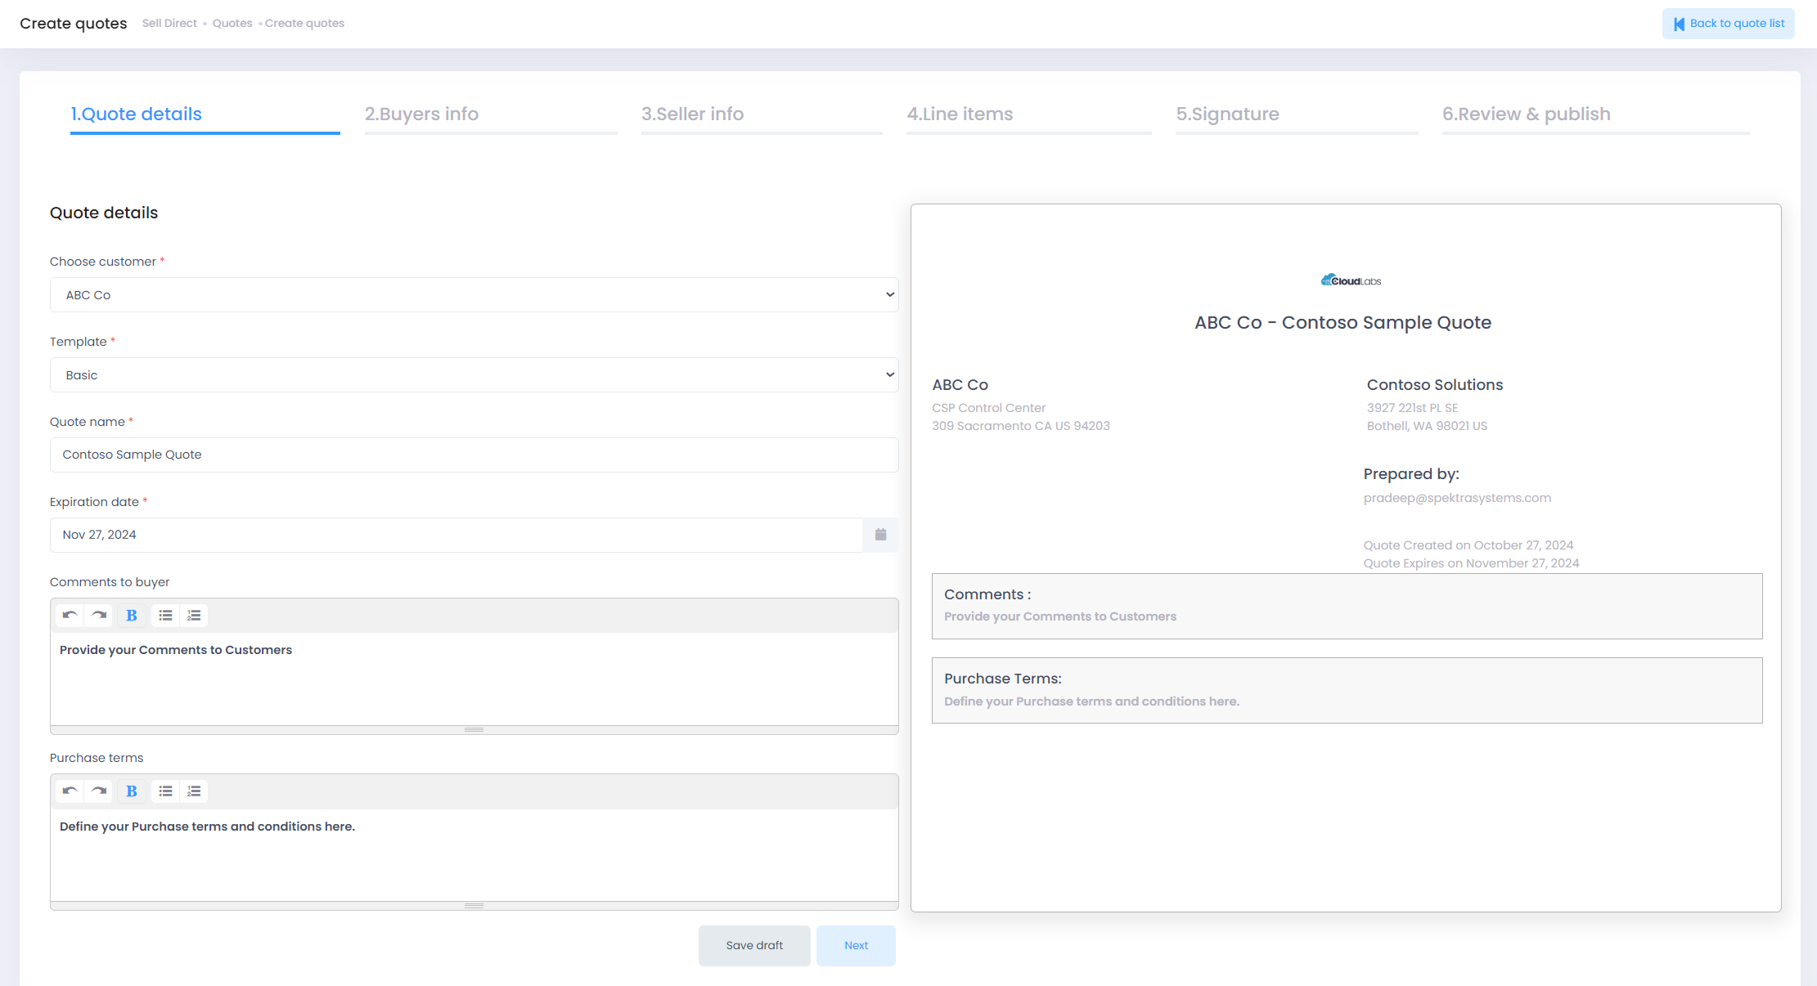Grab Comments to buyer resize handle
Image resolution: width=1817 pixels, height=986 pixels.
point(474,729)
